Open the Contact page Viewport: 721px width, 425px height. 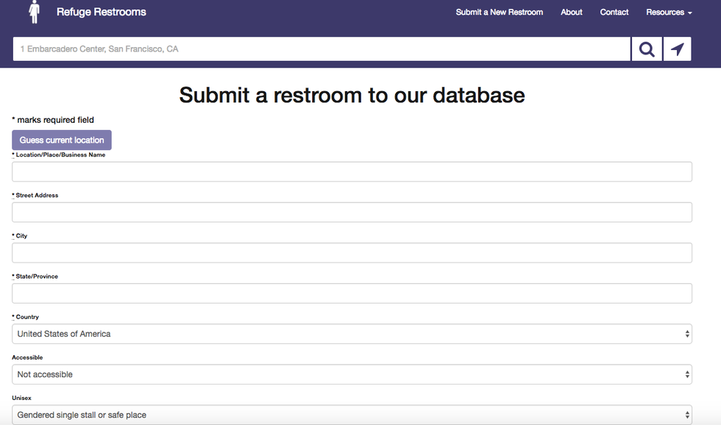tap(614, 12)
